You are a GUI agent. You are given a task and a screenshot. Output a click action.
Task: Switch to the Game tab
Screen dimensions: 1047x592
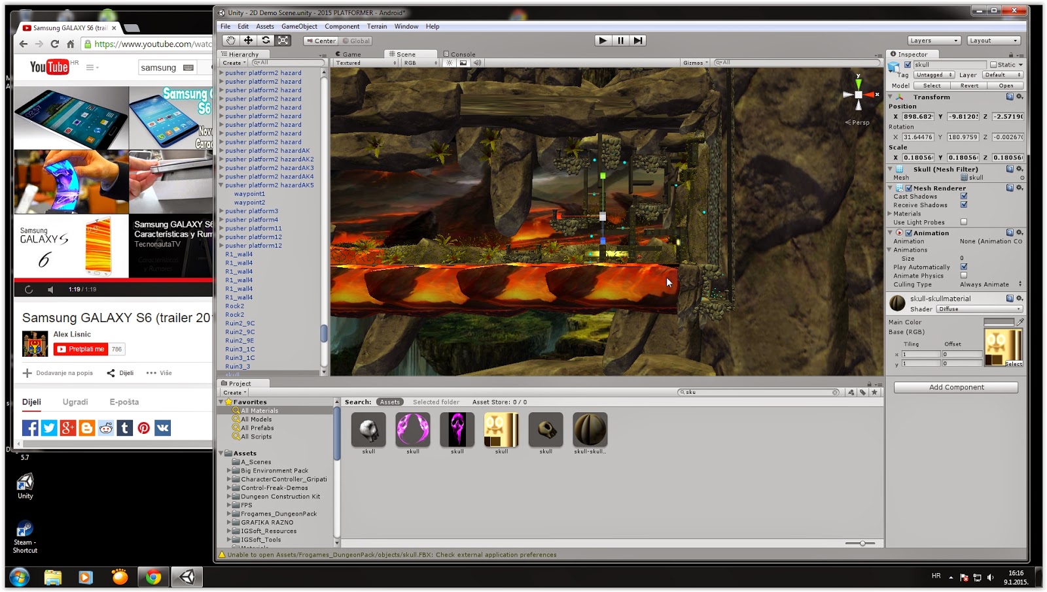click(x=349, y=54)
